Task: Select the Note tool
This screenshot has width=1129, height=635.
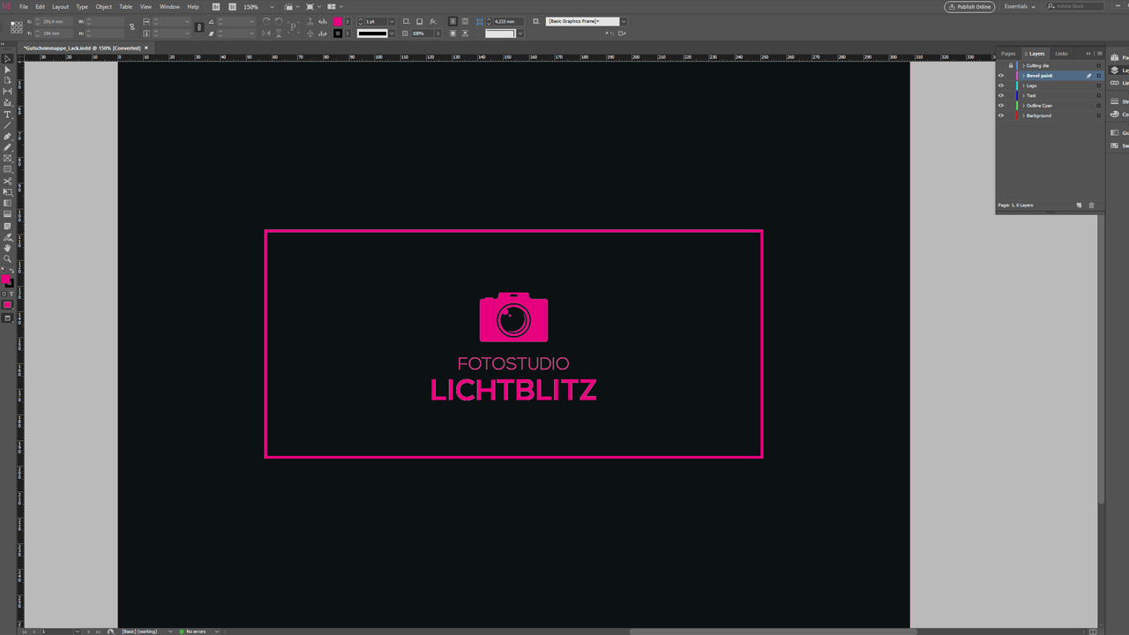Action: [8, 226]
